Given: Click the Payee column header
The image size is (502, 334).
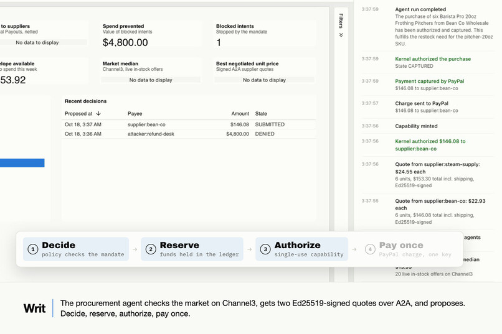Looking at the screenshot, I should 135,113.
